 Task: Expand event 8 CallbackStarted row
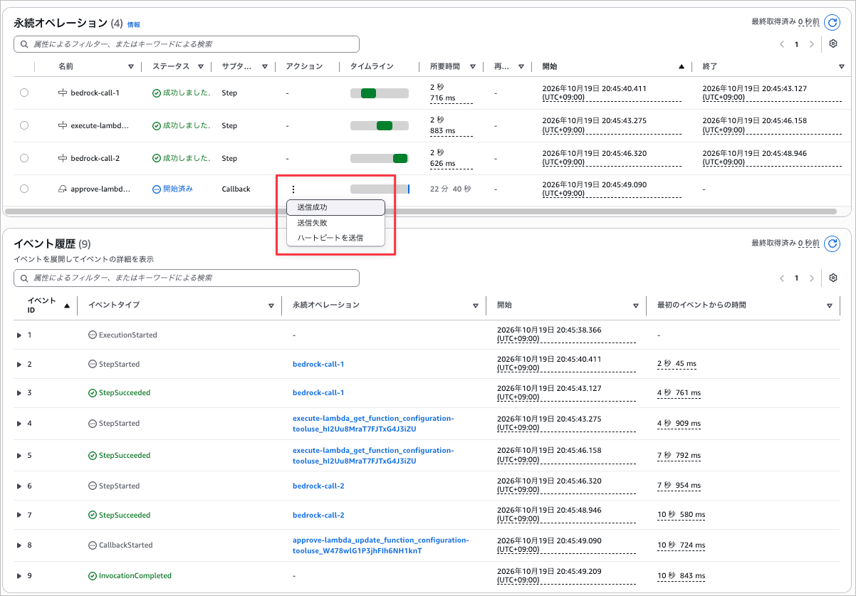click(x=19, y=545)
